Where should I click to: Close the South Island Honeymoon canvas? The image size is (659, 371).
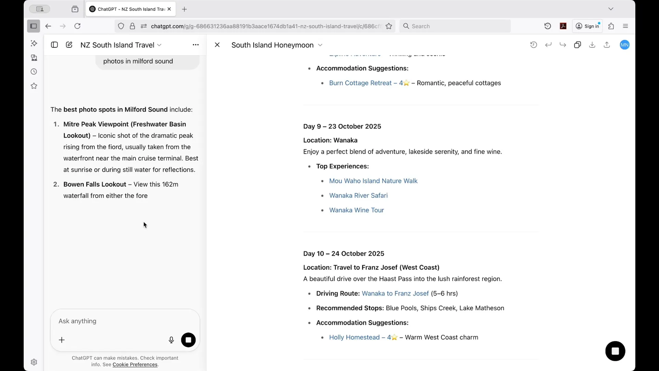(217, 45)
